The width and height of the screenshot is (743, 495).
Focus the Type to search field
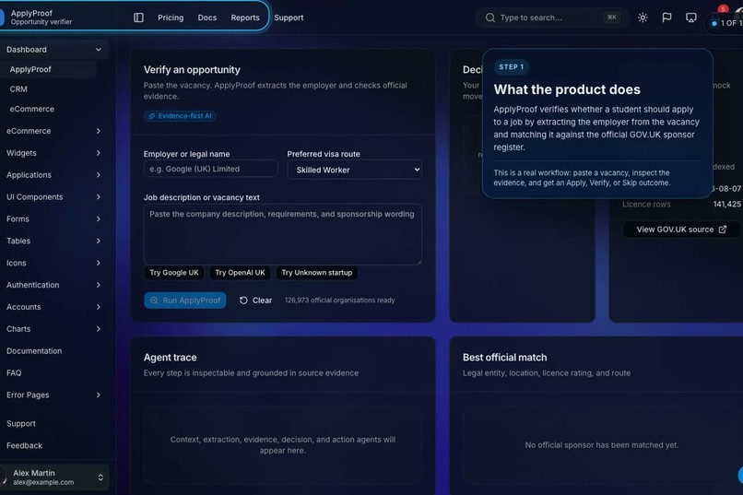[552, 18]
